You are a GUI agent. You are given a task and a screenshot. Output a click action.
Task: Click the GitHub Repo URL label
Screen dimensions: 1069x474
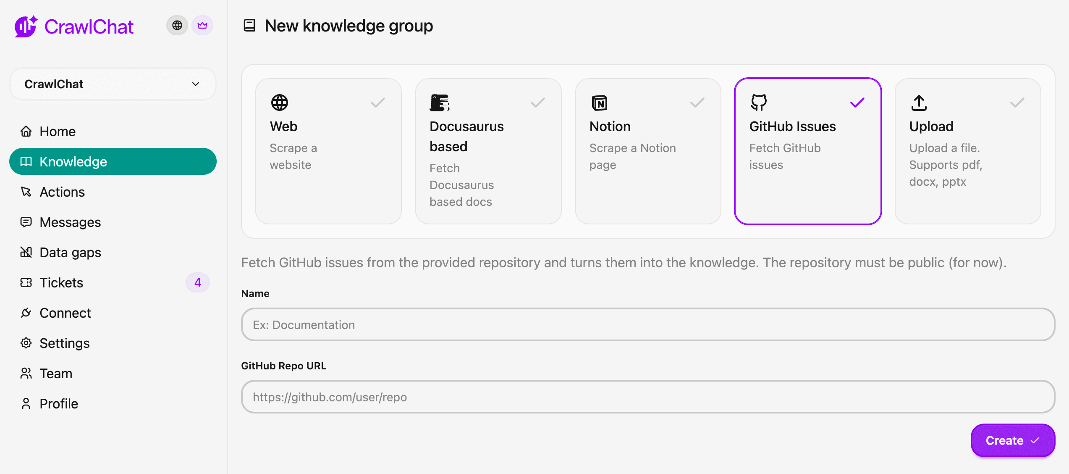click(x=283, y=366)
